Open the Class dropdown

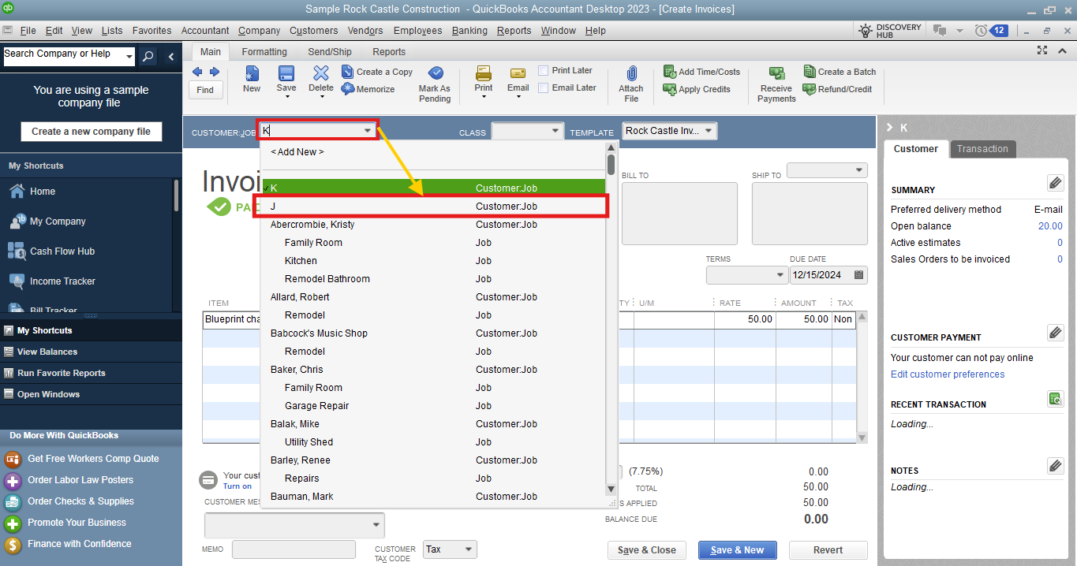[x=555, y=131]
